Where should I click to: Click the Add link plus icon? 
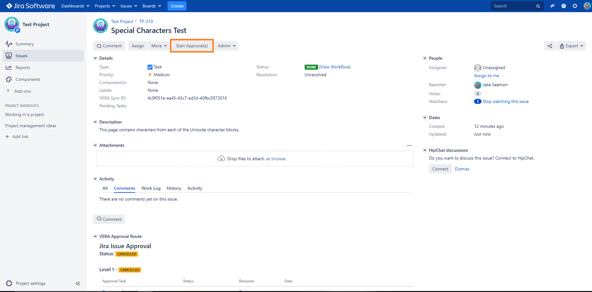(x=7, y=137)
